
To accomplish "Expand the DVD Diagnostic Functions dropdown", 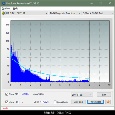I will [65, 13].
